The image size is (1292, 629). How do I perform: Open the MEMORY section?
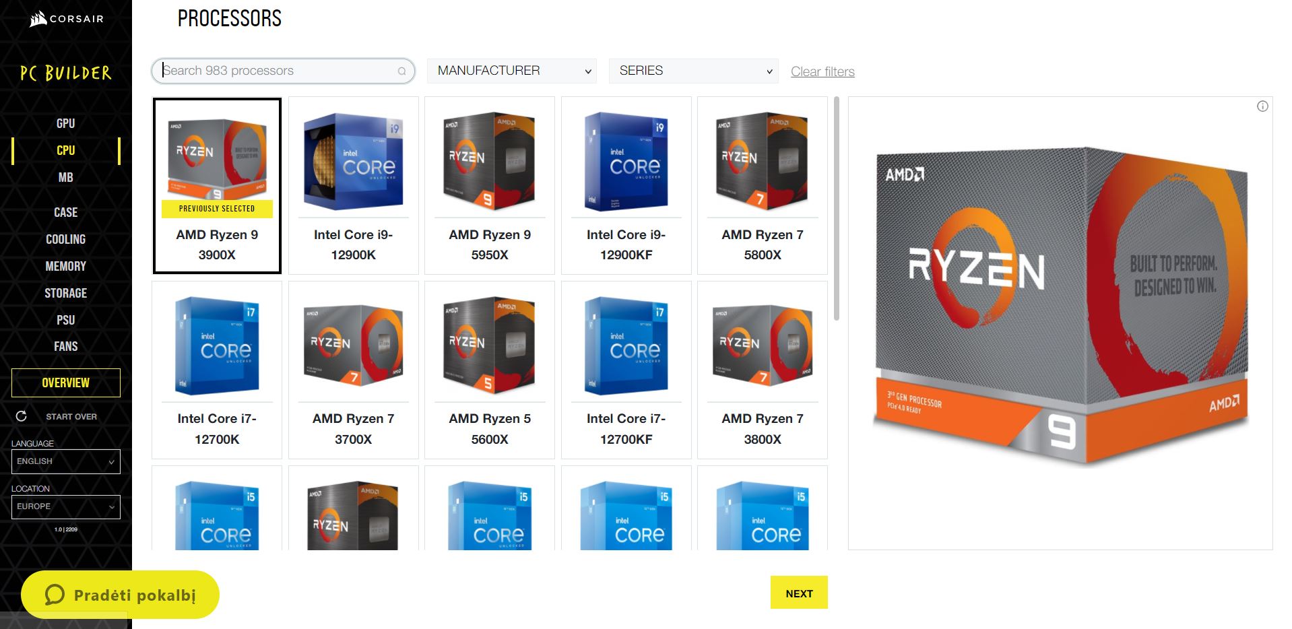coord(66,266)
